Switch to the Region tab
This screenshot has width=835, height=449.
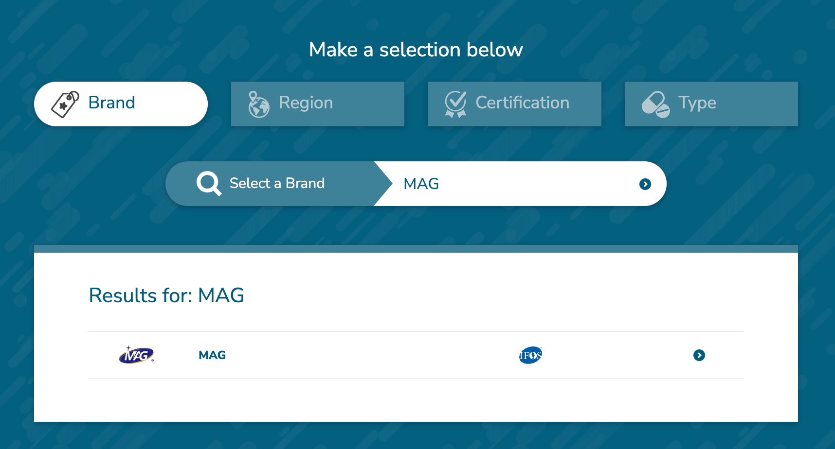(318, 104)
